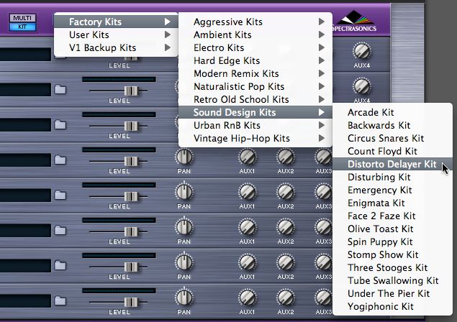Load Under The Pier Kit
This screenshot has width=457, height=322.
392,293
